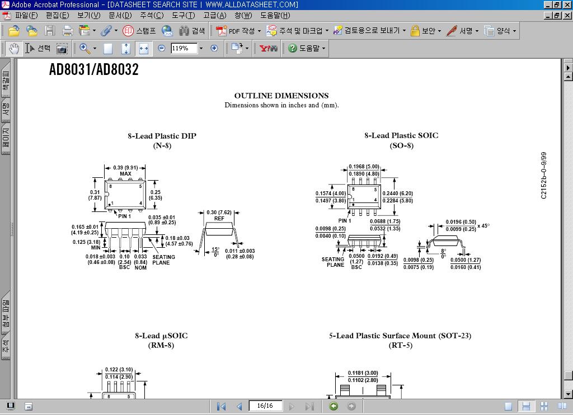The image size is (573, 415).
Task: Open the 문서(D) menu
Action: coord(120,15)
